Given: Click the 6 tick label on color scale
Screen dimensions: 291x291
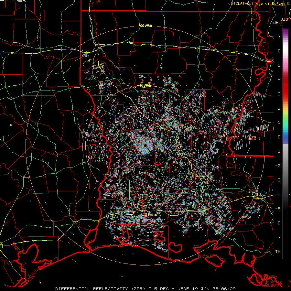Looking at the screenshot, I should click(x=279, y=51).
